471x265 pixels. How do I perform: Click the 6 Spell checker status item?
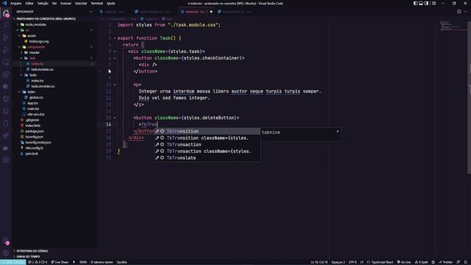point(421,262)
